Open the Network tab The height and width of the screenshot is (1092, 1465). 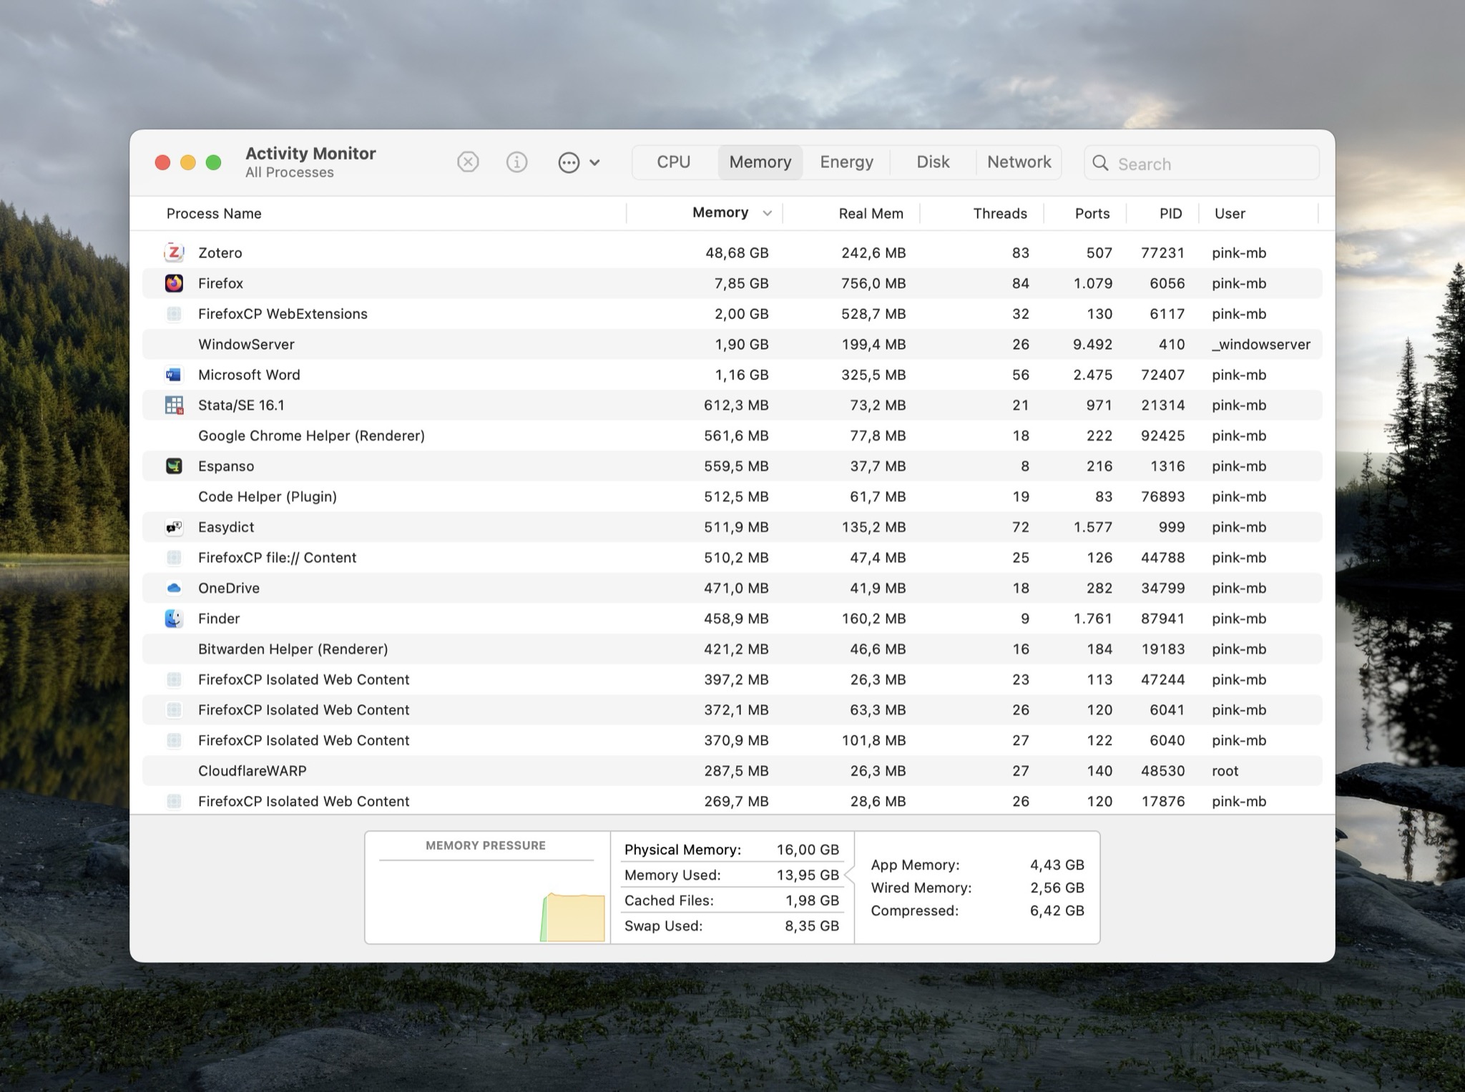(x=1019, y=162)
